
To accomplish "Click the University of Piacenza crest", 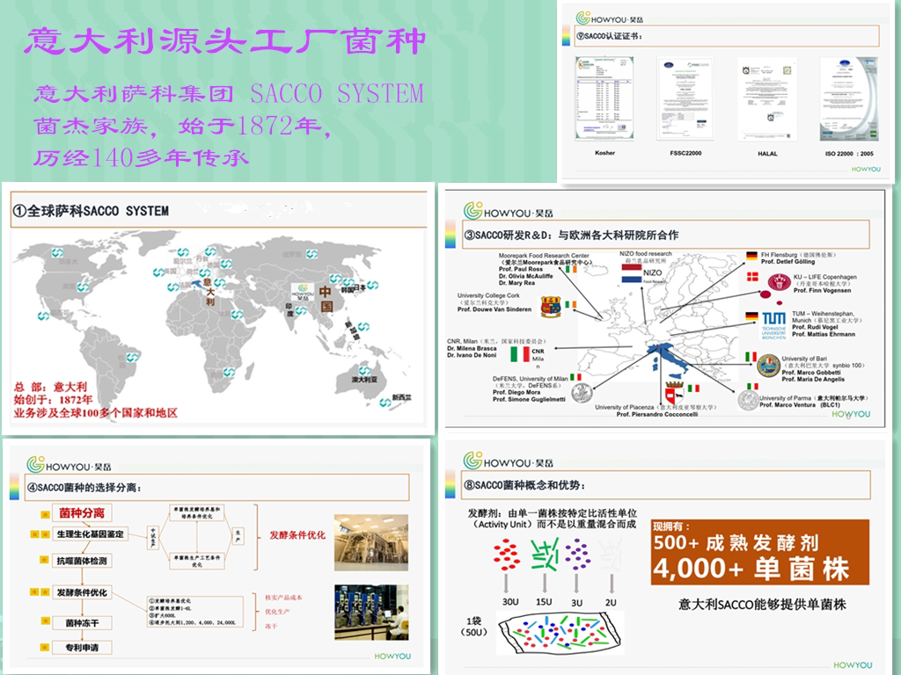I will [x=674, y=393].
